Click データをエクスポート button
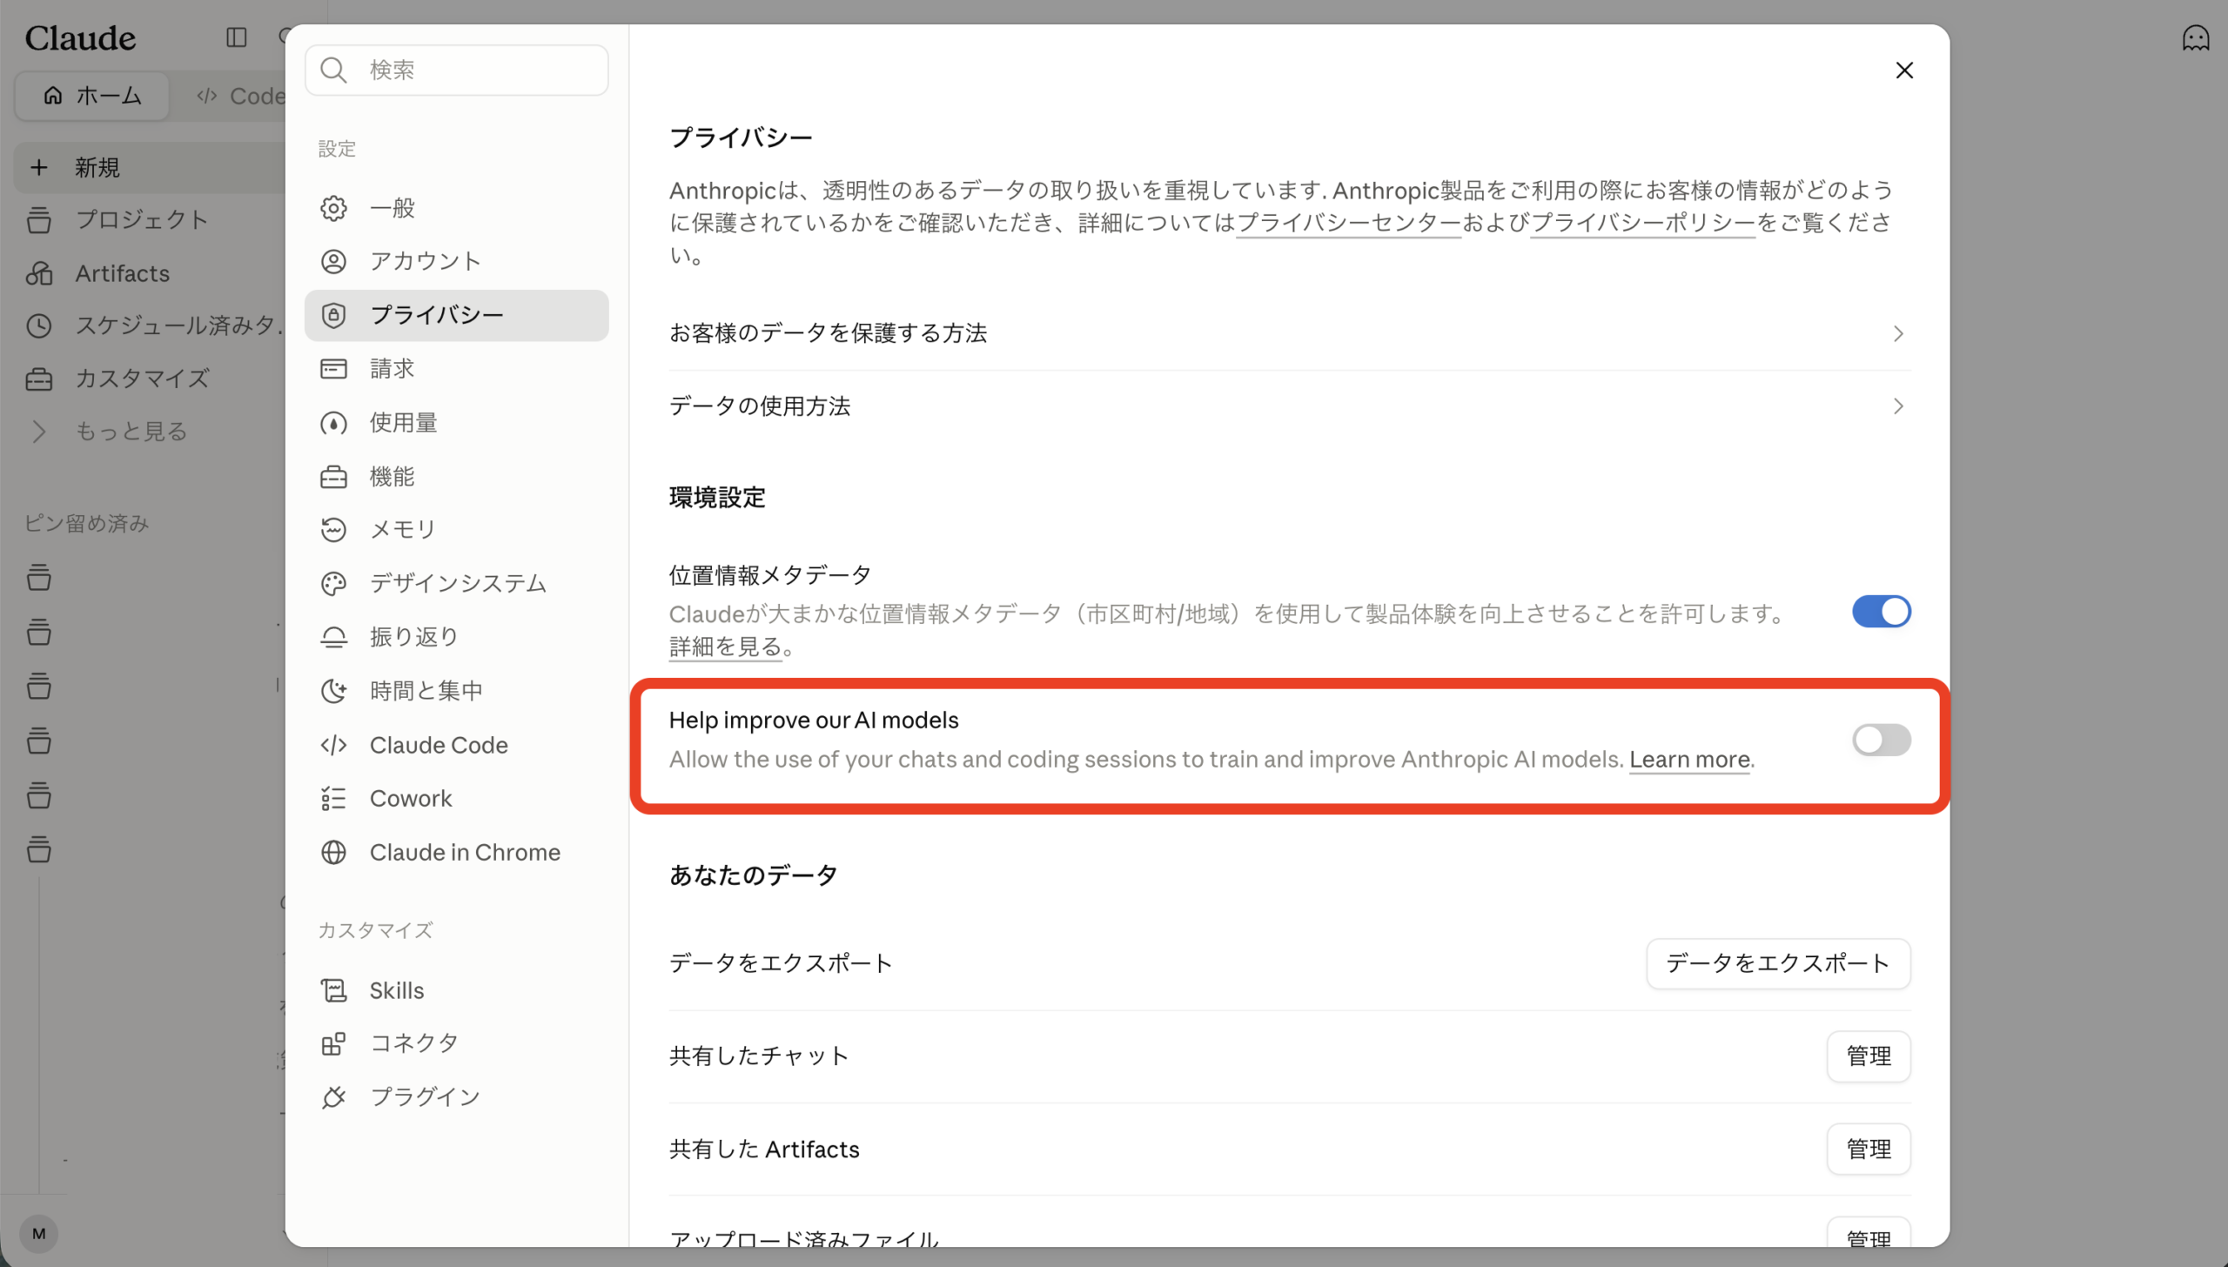The height and width of the screenshot is (1267, 2228). pyautogui.click(x=1777, y=963)
